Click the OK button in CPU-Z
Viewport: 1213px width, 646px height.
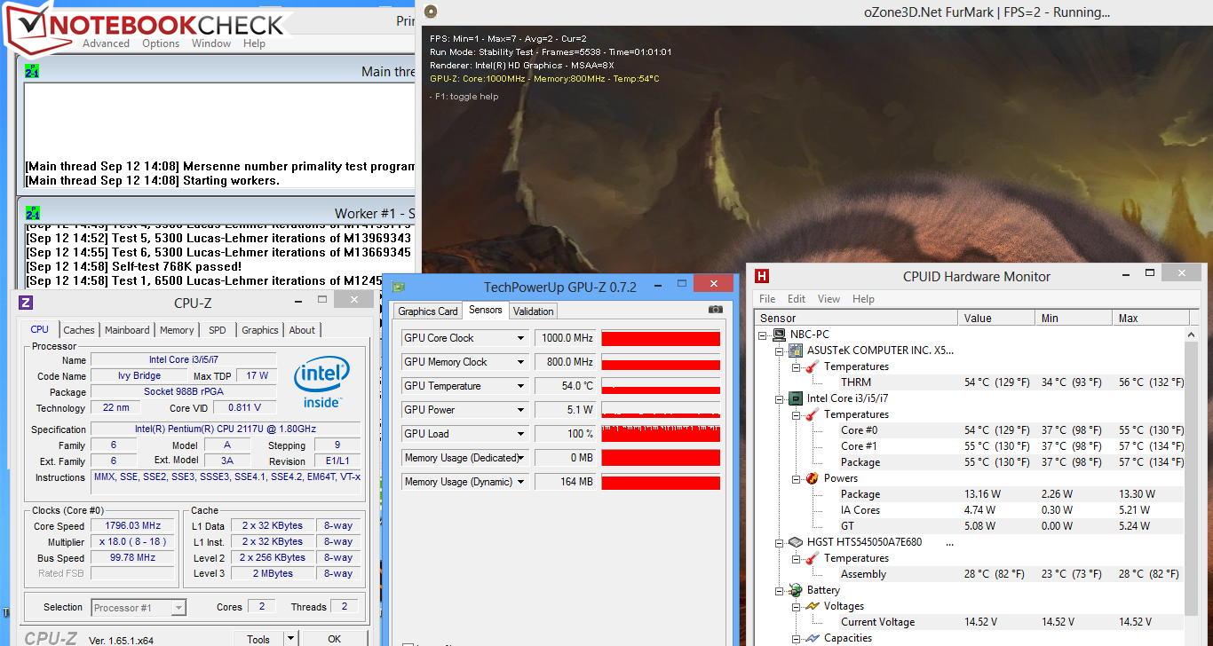(x=334, y=639)
